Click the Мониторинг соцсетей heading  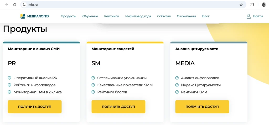coord(113,49)
